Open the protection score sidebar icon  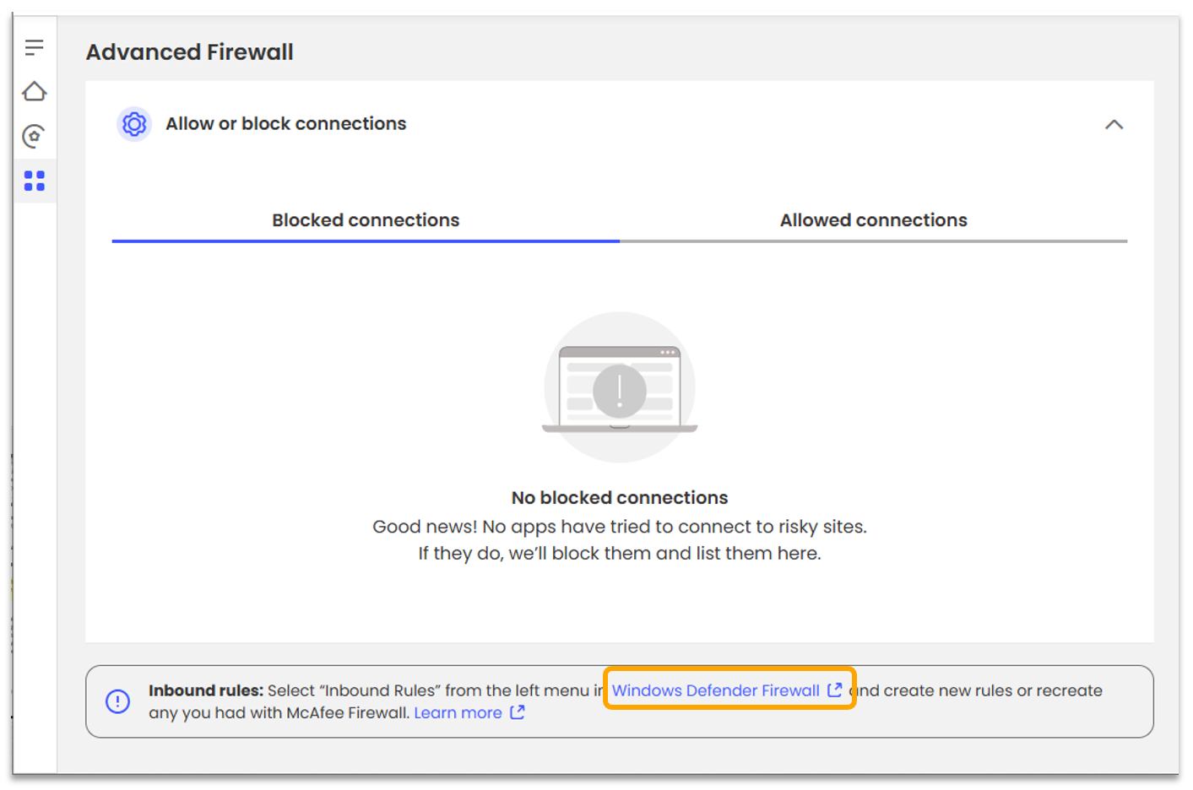coord(34,136)
